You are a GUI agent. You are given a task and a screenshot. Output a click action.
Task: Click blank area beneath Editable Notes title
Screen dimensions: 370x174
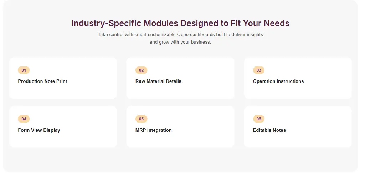[298, 140]
